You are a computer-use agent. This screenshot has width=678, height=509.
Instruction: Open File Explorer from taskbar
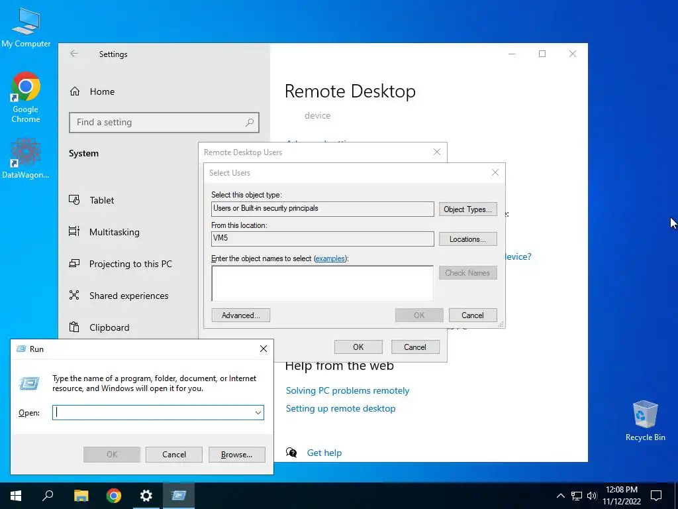pos(81,496)
